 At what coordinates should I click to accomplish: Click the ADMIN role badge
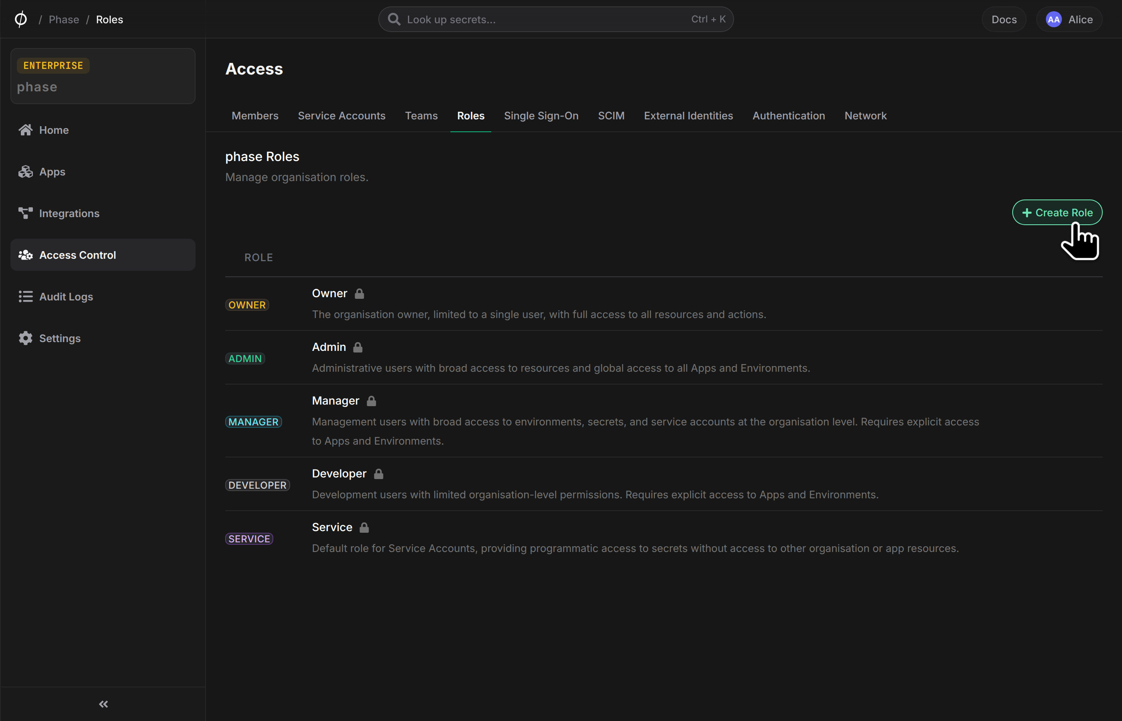click(245, 358)
